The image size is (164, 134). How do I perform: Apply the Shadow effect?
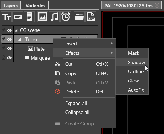point(132,62)
